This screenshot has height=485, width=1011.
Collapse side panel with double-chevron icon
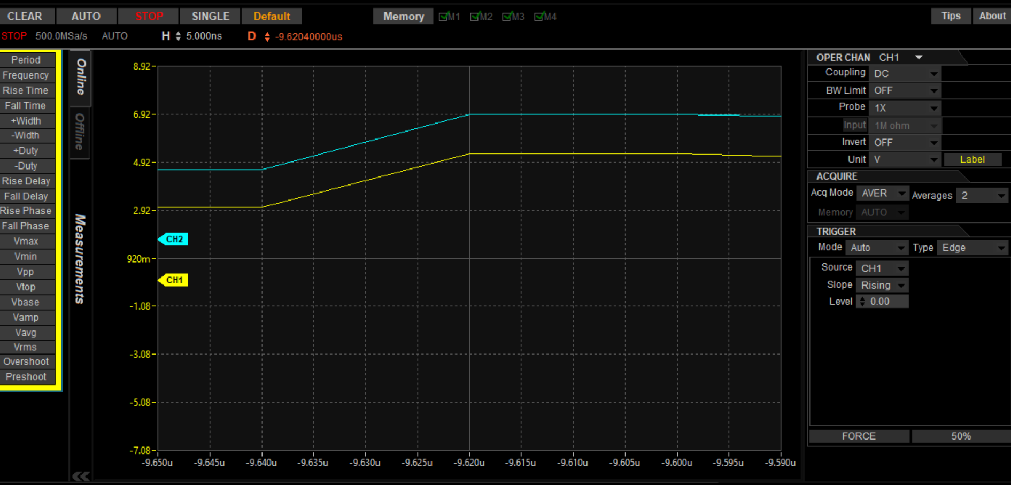pos(81,476)
